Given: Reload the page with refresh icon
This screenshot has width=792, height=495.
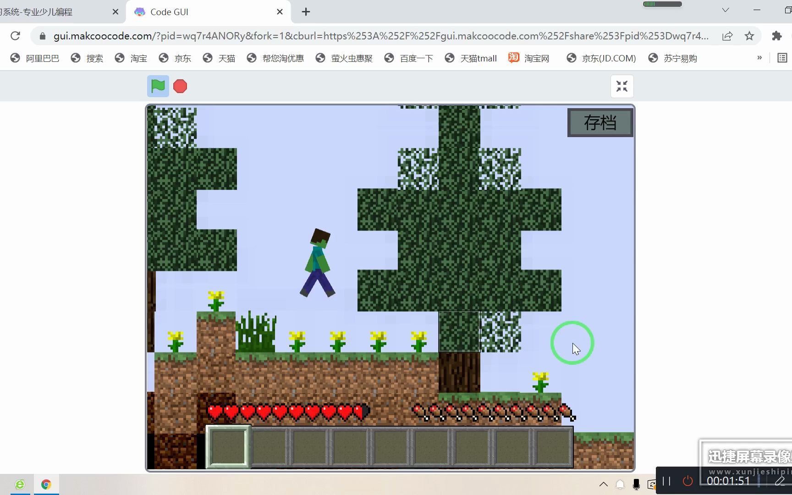Looking at the screenshot, I should tap(15, 36).
